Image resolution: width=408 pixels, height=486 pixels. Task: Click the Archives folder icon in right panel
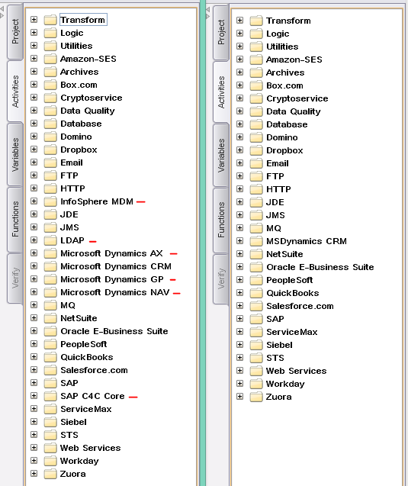click(x=256, y=72)
